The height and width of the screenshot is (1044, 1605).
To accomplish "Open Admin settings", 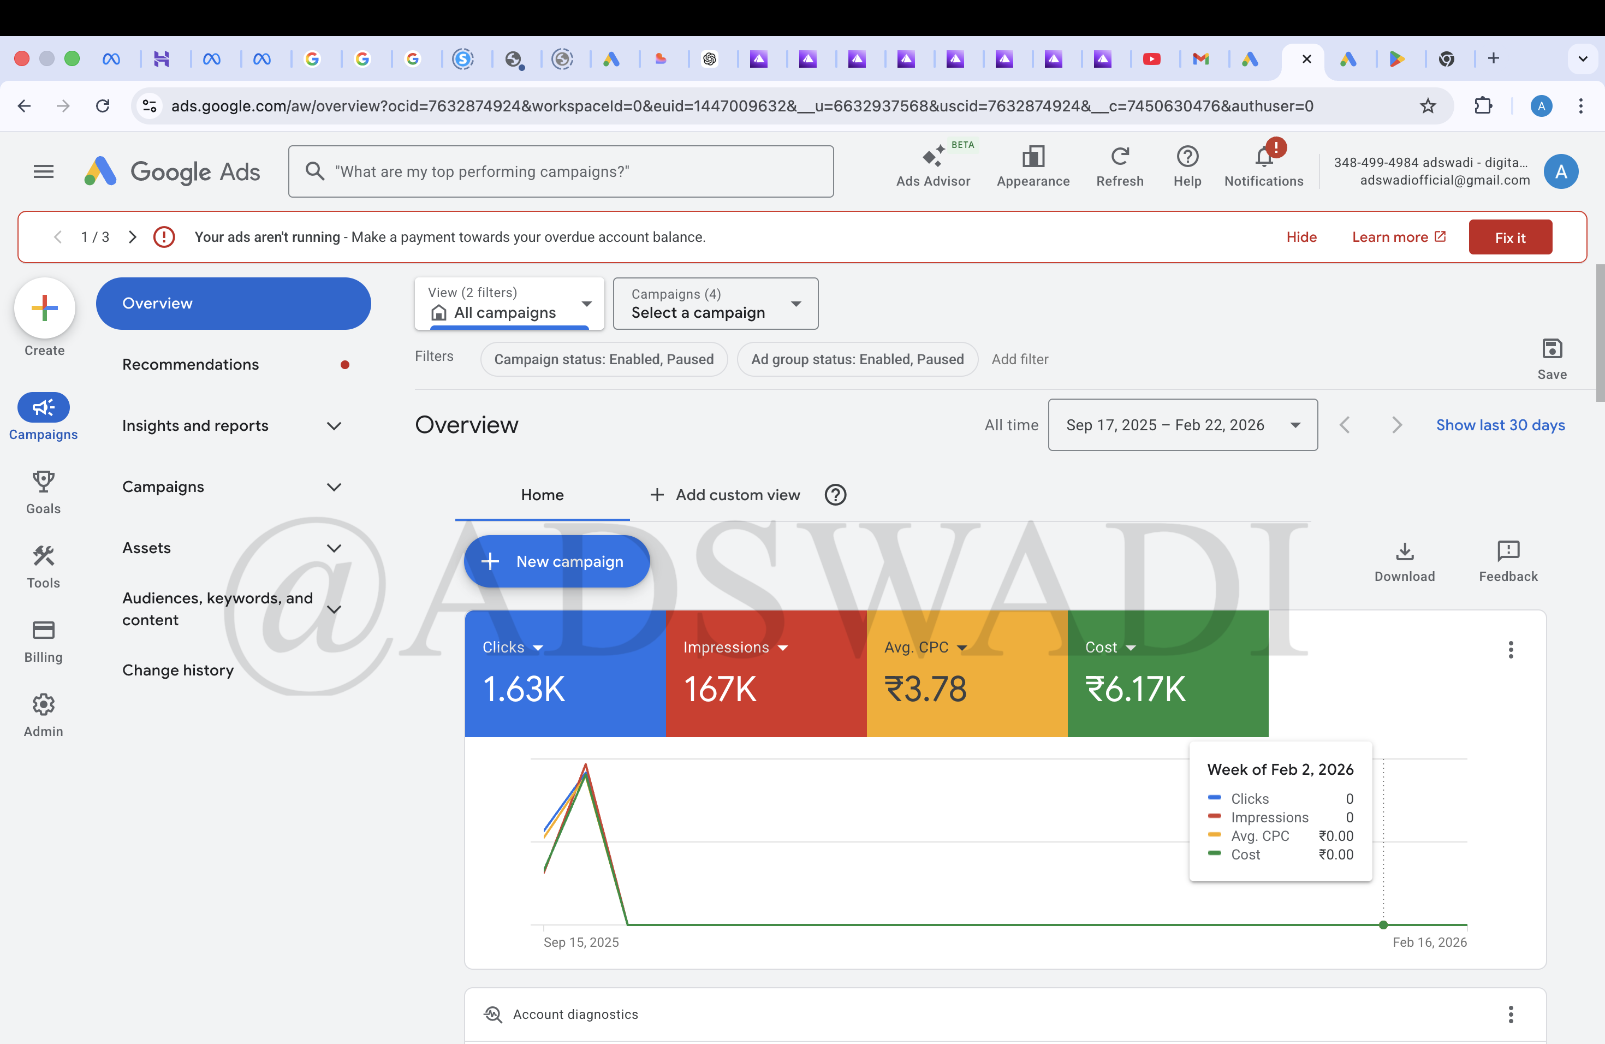I will coord(43,715).
